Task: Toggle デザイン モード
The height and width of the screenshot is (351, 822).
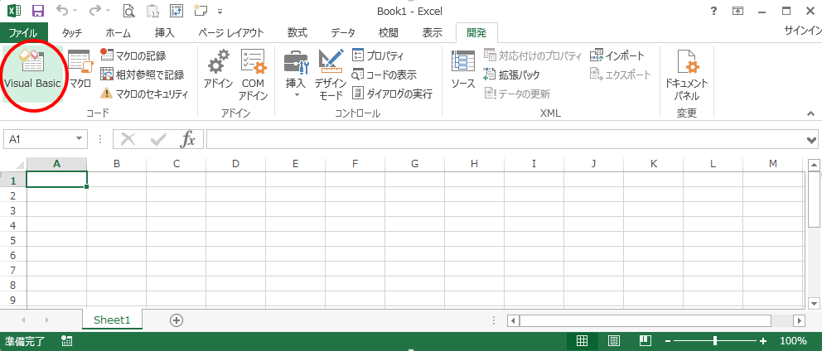Action: tap(331, 74)
